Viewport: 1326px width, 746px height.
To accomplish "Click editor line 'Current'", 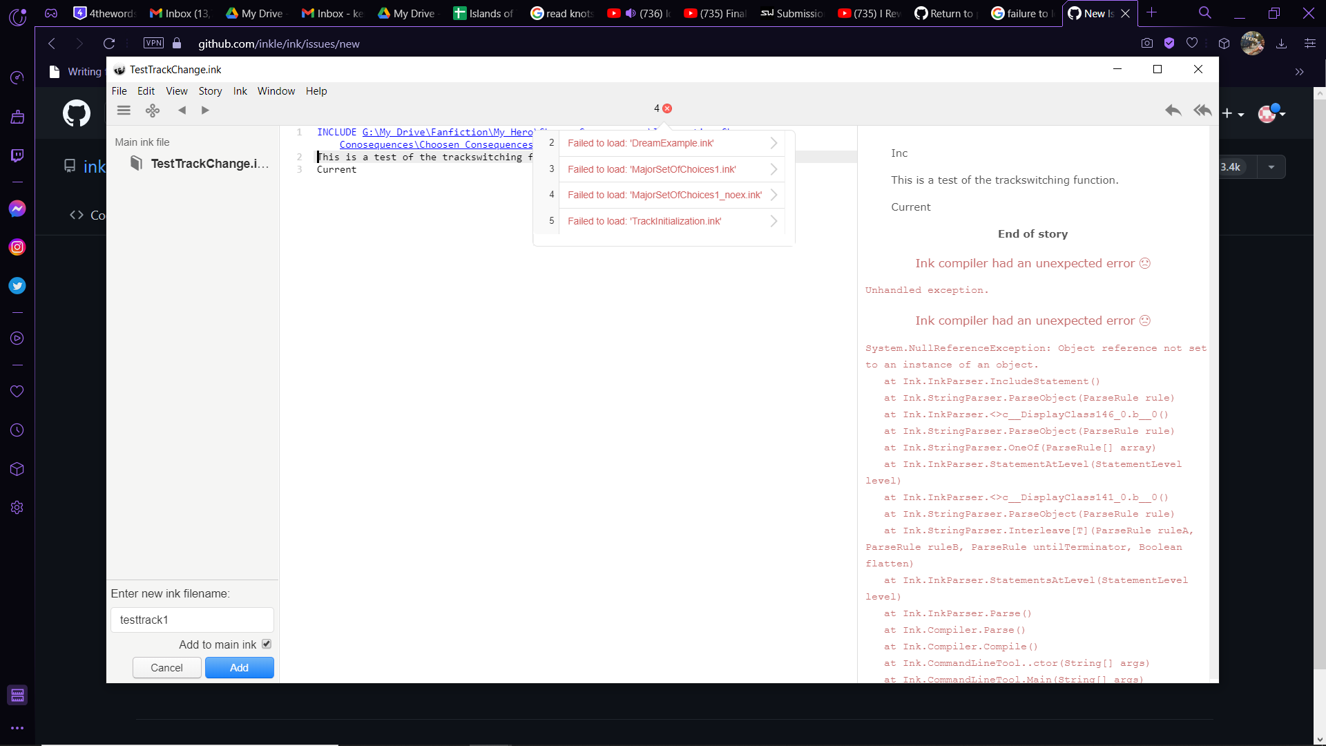I will click(x=336, y=170).
